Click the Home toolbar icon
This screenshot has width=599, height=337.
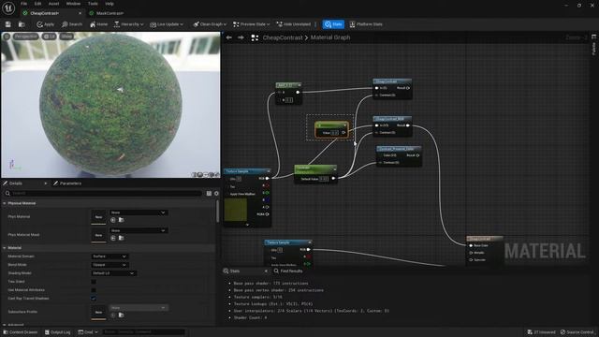click(x=98, y=24)
